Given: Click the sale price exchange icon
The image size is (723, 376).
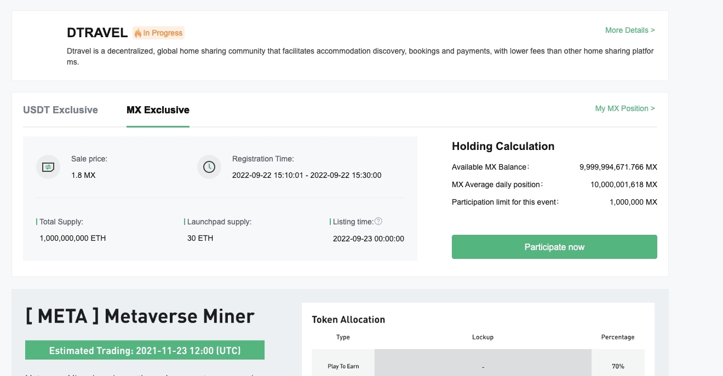Looking at the screenshot, I should [x=48, y=167].
